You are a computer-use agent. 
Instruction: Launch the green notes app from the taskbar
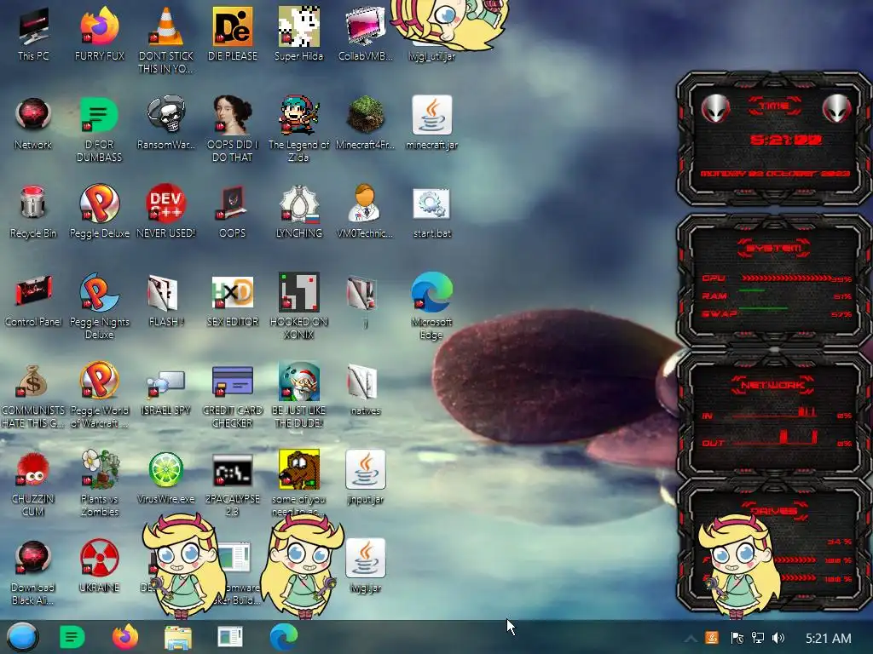72,637
